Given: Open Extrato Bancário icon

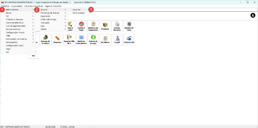Looking at the screenshot, I should [x=117, y=26].
